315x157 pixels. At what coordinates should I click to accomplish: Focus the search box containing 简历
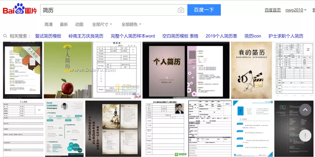click(108, 10)
